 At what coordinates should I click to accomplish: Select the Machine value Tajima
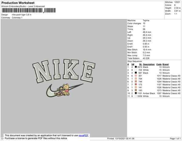click(146, 20)
